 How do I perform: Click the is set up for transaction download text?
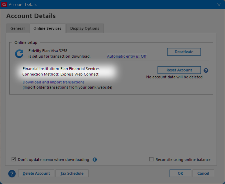59,56
